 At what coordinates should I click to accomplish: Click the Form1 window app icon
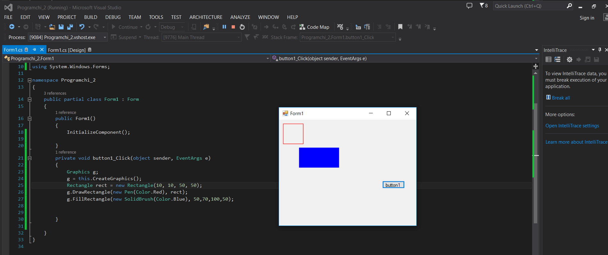pos(285,113)
